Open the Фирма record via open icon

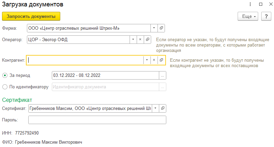click(162, 28)
